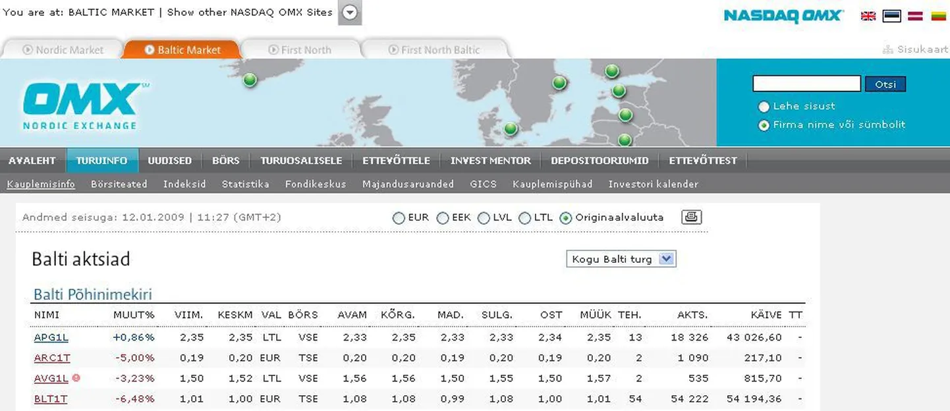Open the ARC1T stock link
The width and height of the screenshot is (950, 411).
coord(52,358)
